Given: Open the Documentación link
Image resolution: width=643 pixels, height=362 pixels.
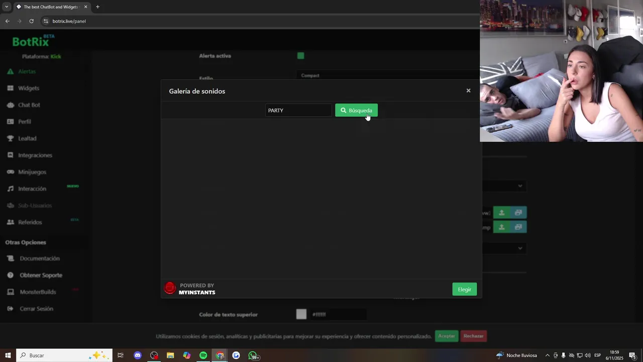Looking at the screenshot, I should pyautogui.click(x=40, y=258).
